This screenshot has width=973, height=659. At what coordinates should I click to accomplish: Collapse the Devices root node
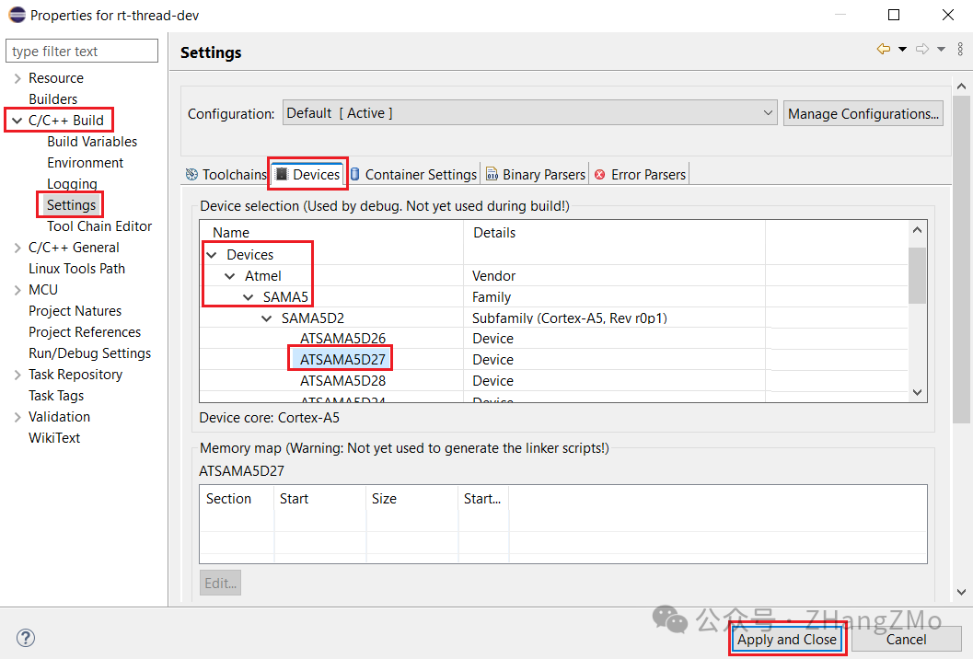(212, 254)
